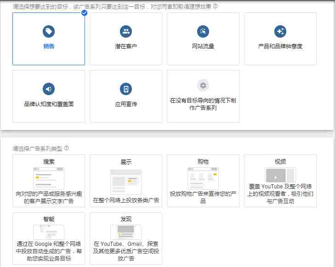
Task: Uncheck the blue checkmark on 销售 card
Action: coord(85,13)
